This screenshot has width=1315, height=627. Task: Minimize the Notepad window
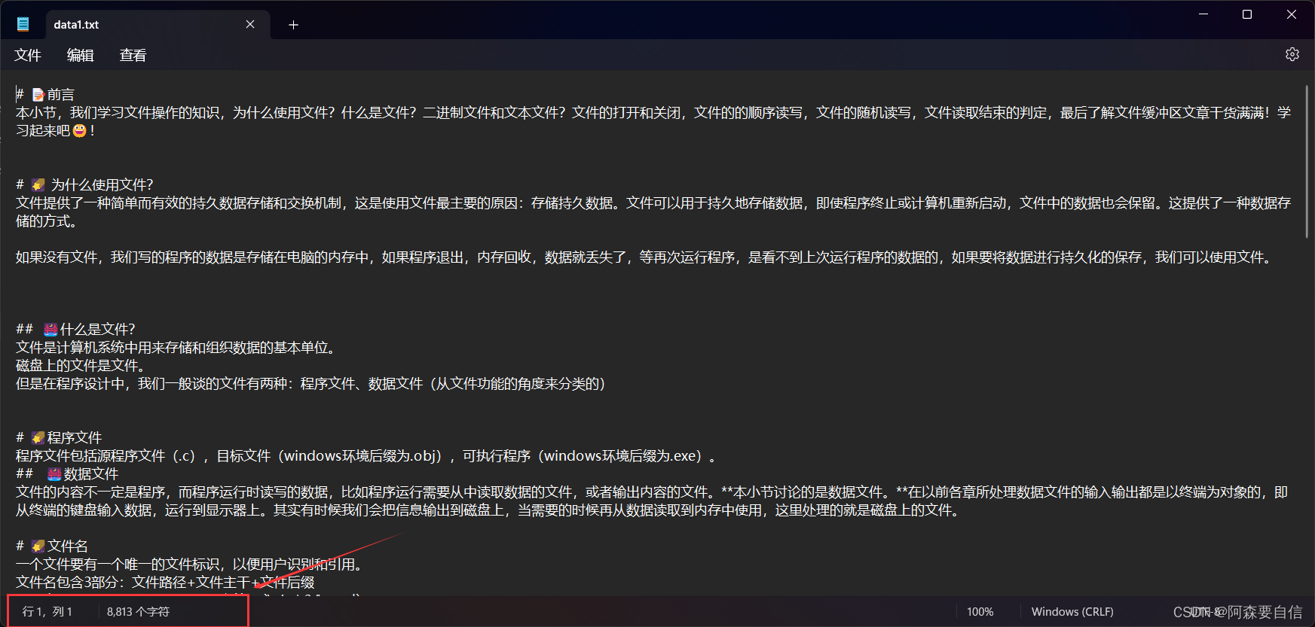pos(1203,14)
